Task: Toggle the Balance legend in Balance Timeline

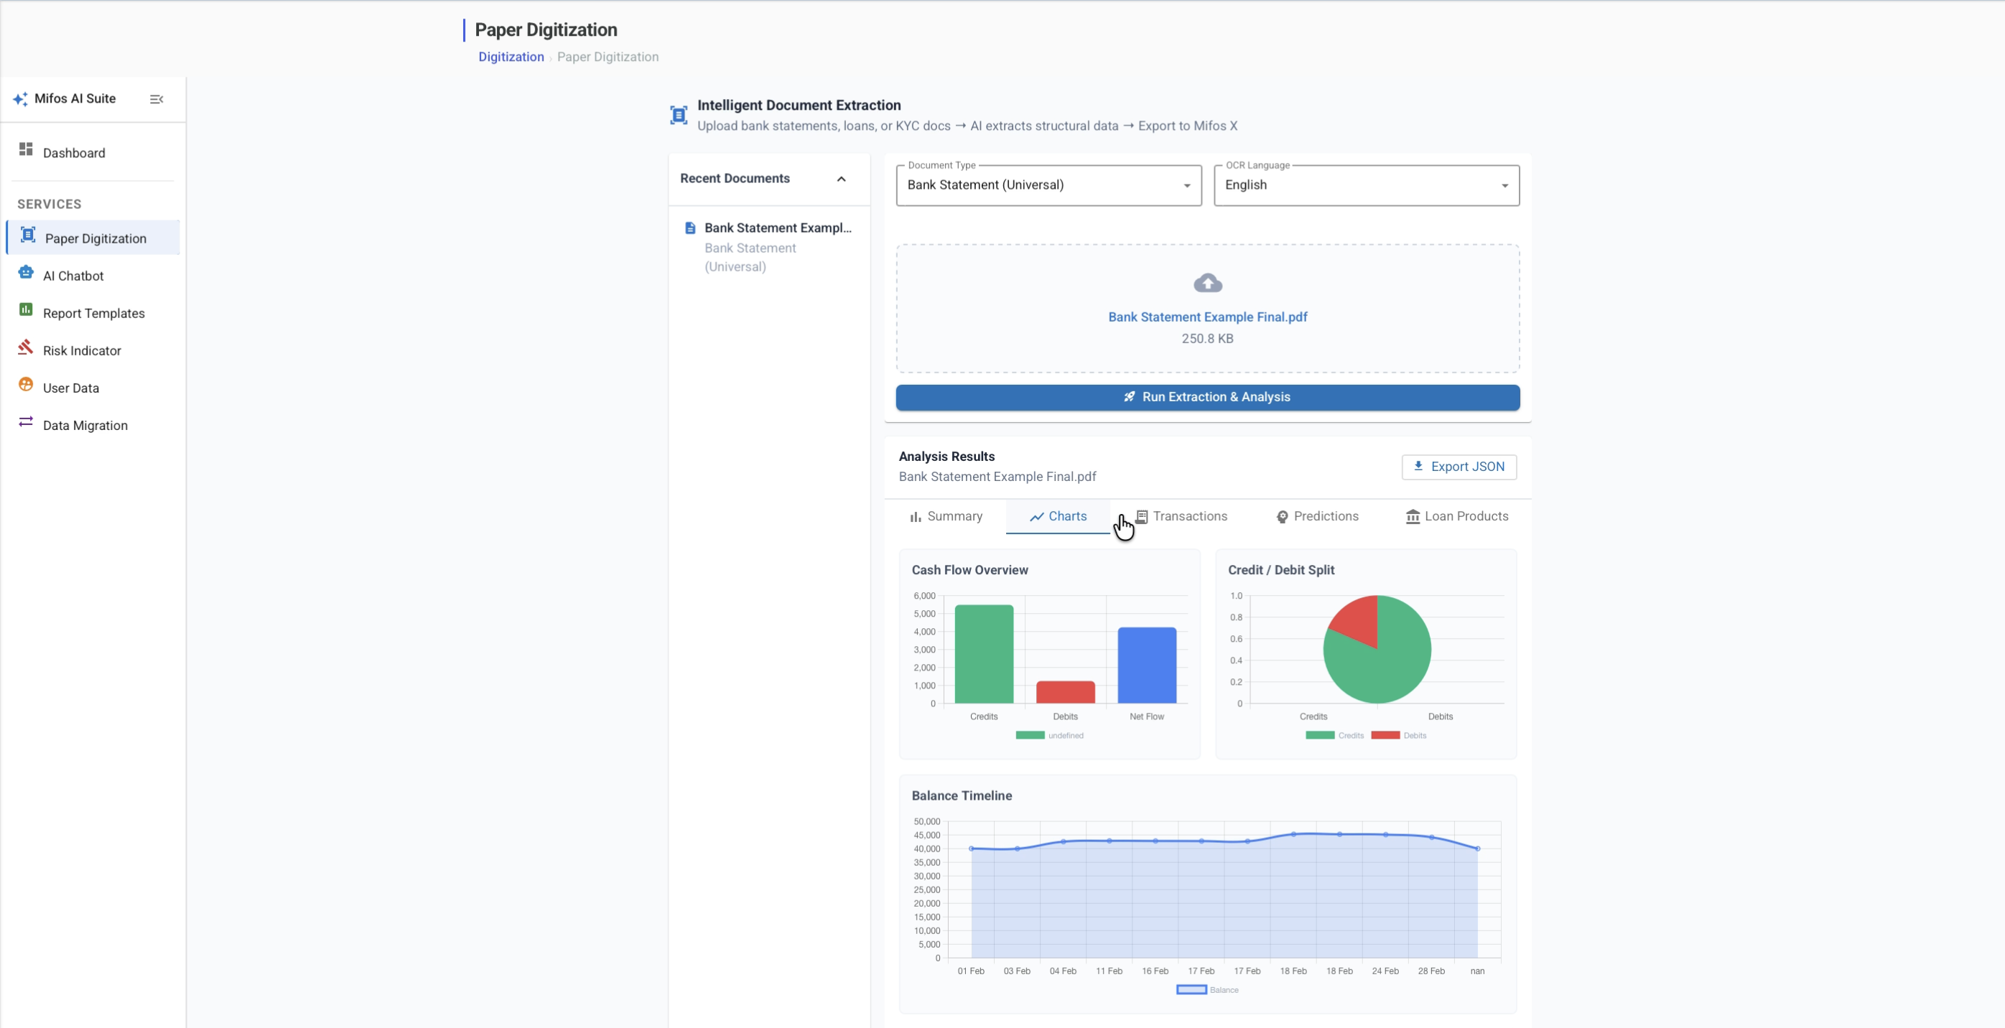Action: point(1207,990)
